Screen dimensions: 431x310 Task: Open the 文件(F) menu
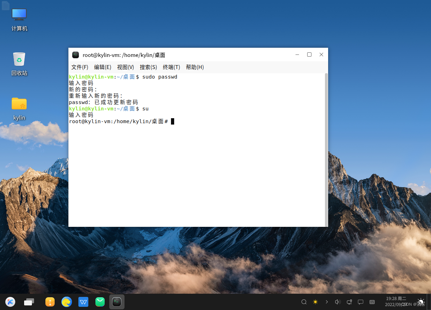click(x=79, y=67)
